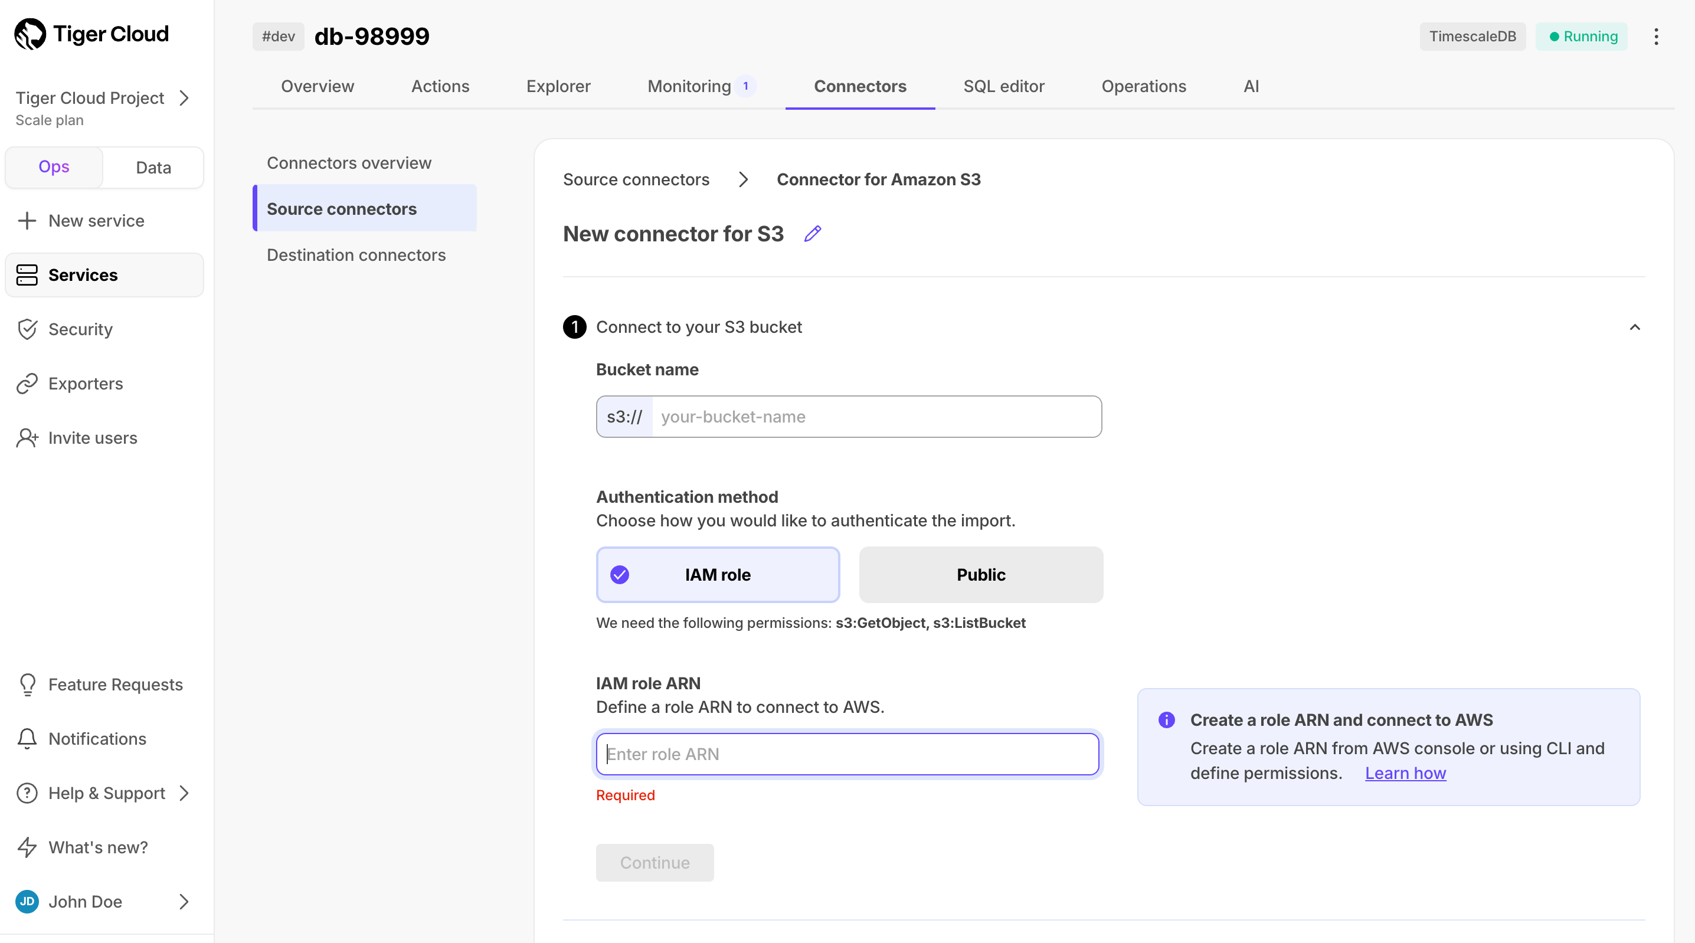Open the three-dot service options menu
The height and width of the screenshot is (943, 1695).
tap(1656, 36)
